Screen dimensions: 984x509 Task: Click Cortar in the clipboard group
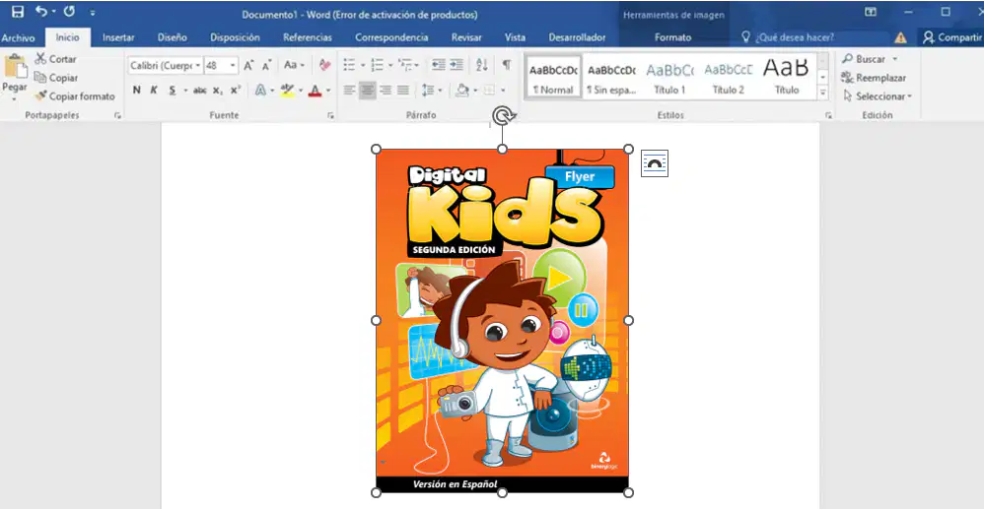[x=55, y=59]
